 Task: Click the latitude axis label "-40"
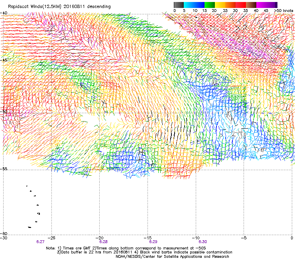point(4,13)
